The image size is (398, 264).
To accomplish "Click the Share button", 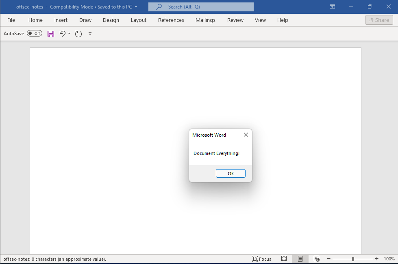I will click(x=379, y=20).
